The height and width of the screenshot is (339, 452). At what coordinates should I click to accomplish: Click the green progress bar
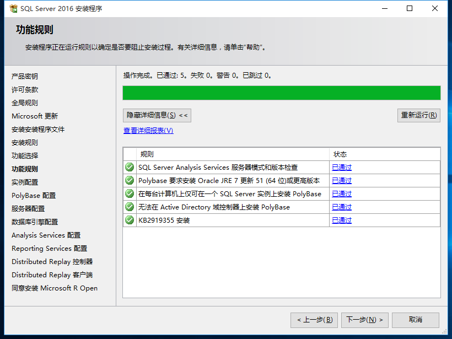tap(281, 93)
